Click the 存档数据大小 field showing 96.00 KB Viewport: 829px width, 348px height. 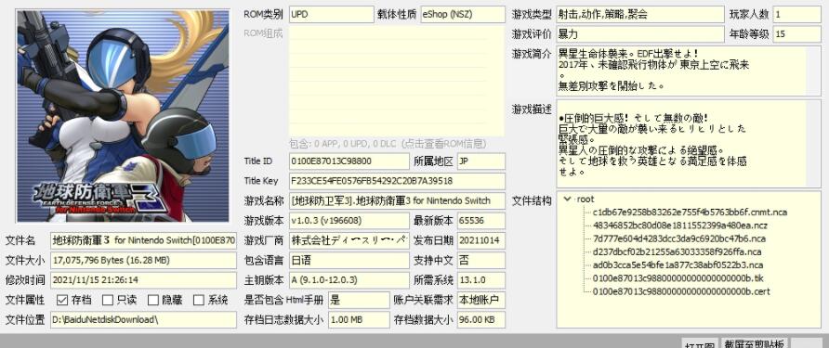tap(481, 319)
